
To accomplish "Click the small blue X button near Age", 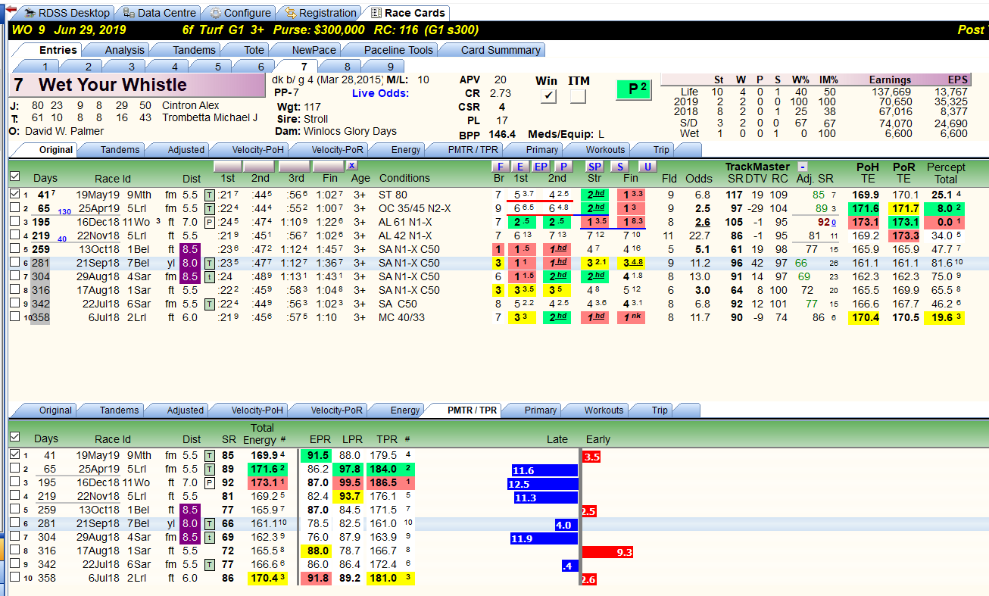I will (351, 165).
